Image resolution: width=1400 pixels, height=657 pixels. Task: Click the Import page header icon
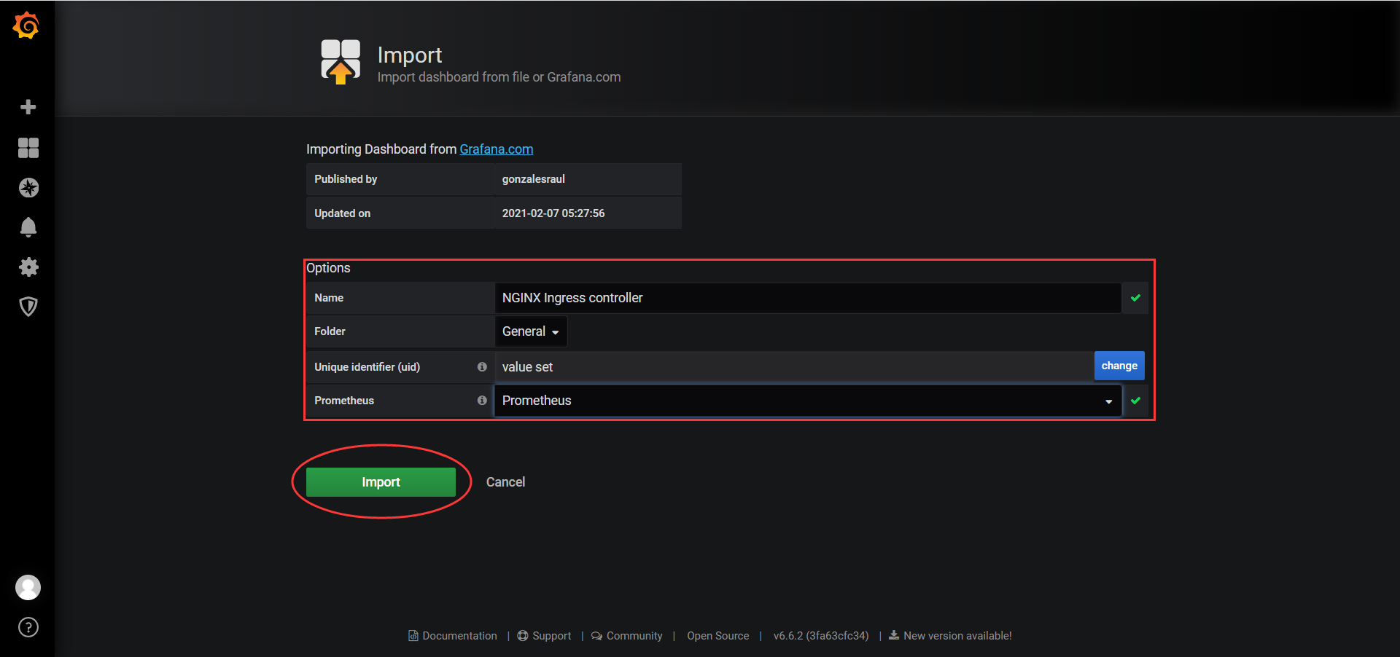(x=341, y=62)
